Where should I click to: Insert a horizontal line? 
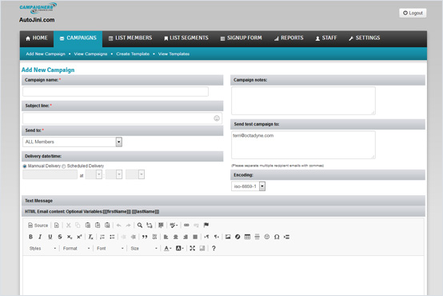tap(257, 237)
